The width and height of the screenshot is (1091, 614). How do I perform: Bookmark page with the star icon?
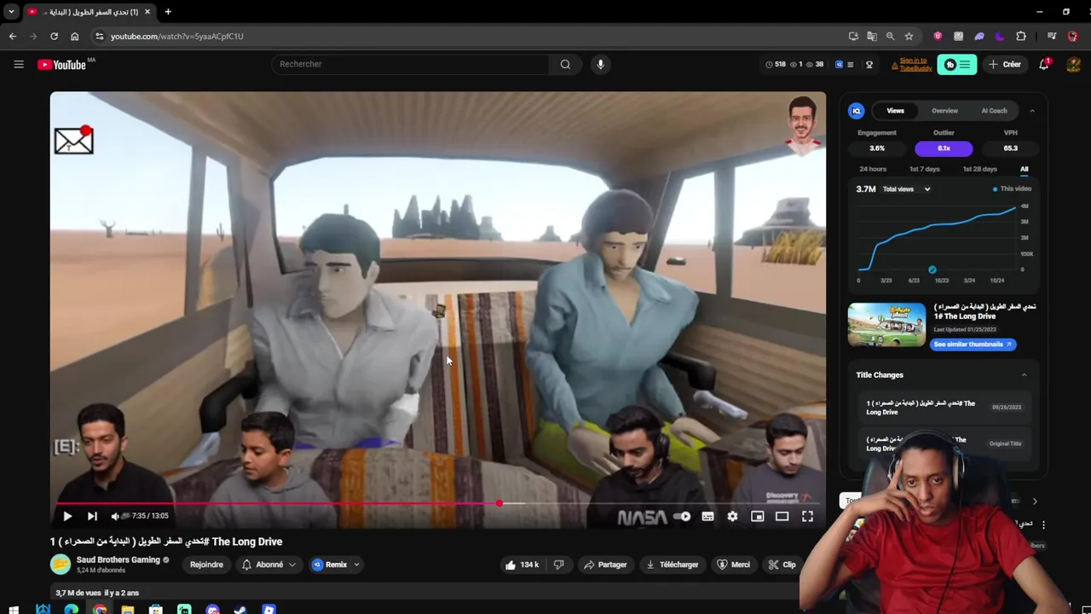point(909,36)
